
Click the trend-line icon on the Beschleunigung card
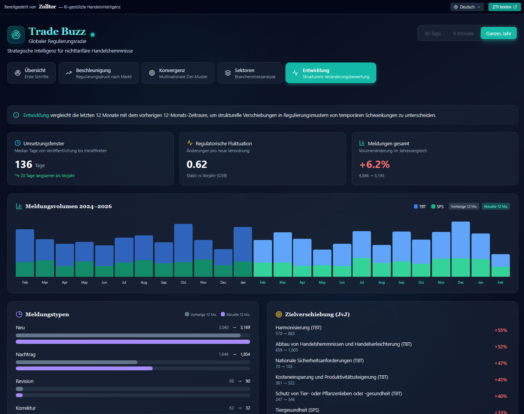click(68, 72)
